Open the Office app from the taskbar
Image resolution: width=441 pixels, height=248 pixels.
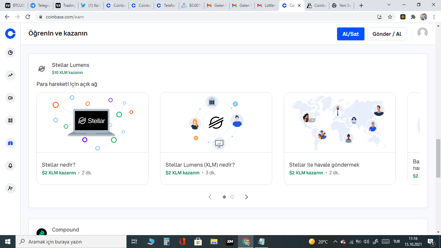(x=182, y=242)
